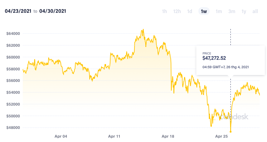
Task: Switch to the 12h range
Action: (x=177, y=12)
